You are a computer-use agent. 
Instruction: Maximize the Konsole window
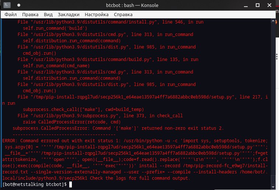pos(258,5)
